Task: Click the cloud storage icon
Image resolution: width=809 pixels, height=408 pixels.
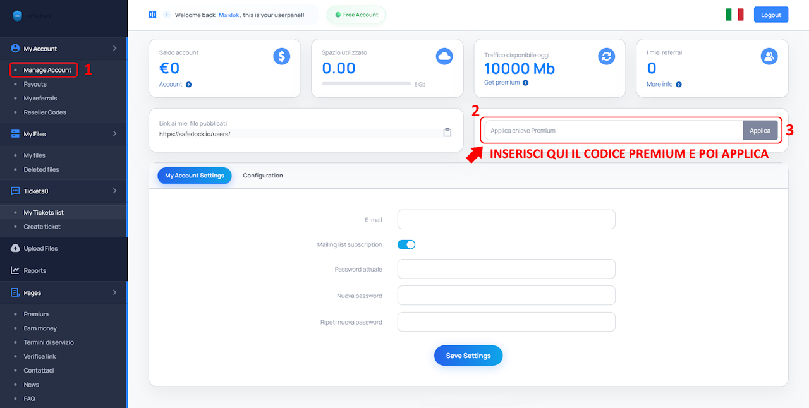Action: (444, 56)
